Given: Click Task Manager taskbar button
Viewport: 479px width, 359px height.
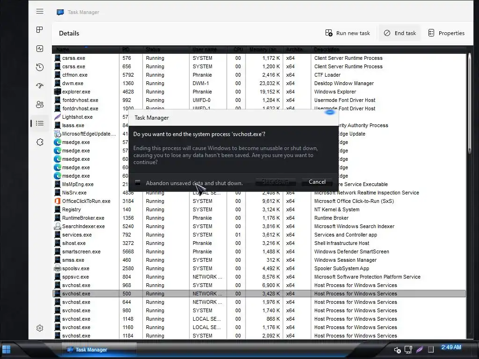Looking at the screenshot, I should [x=99, y=350].
